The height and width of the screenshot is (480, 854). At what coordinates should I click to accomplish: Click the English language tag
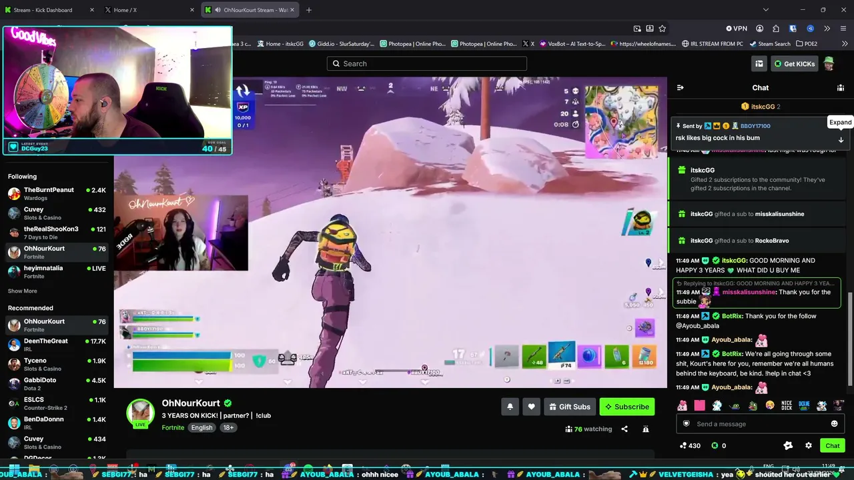tap(201, 427)
